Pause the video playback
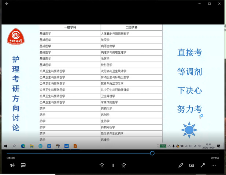 [113, 165]
